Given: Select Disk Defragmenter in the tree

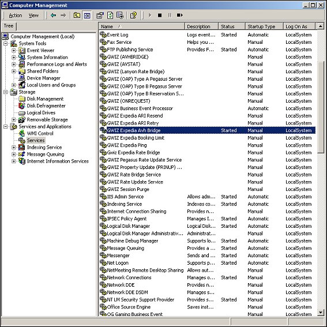Looking at the screenshot, I should 46,106.
